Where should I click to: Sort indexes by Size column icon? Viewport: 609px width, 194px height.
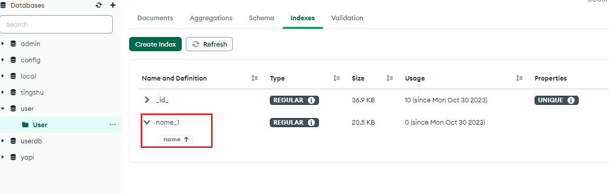pos(390,79)
